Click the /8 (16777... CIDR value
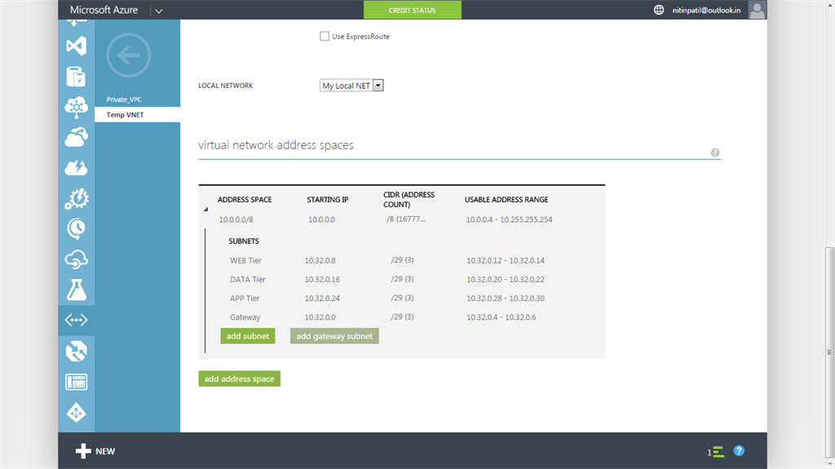 (406, 219)
